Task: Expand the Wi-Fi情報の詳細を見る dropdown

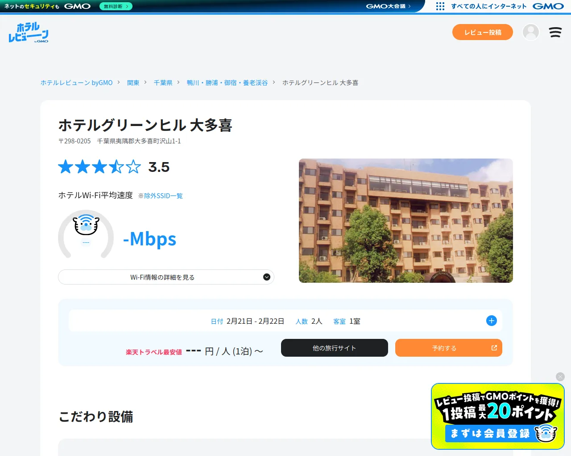Action: click(x=166, y=277)
